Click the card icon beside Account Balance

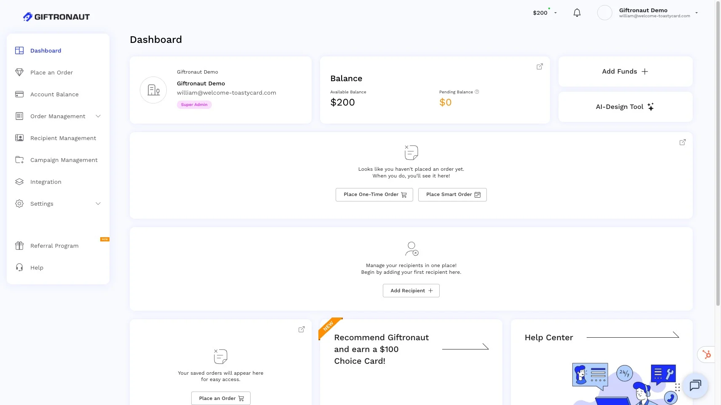[x=19, y=94]
